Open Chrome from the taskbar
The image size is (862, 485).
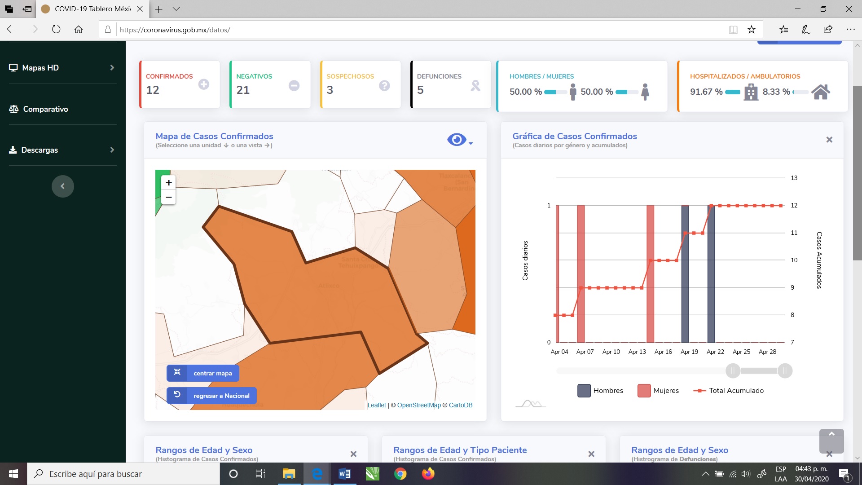[x=400, y=474]
